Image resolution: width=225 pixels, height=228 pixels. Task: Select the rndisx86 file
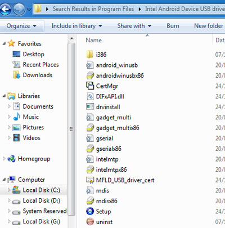click(x=107, y=201)
